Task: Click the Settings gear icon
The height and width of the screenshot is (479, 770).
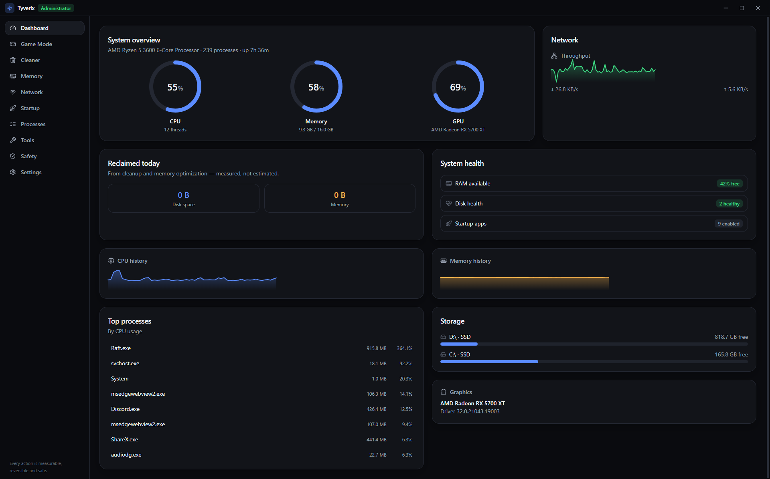Action: pos(13,172)
